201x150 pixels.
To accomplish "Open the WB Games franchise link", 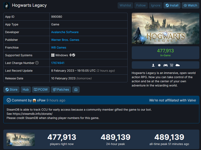I will [59, 48].
